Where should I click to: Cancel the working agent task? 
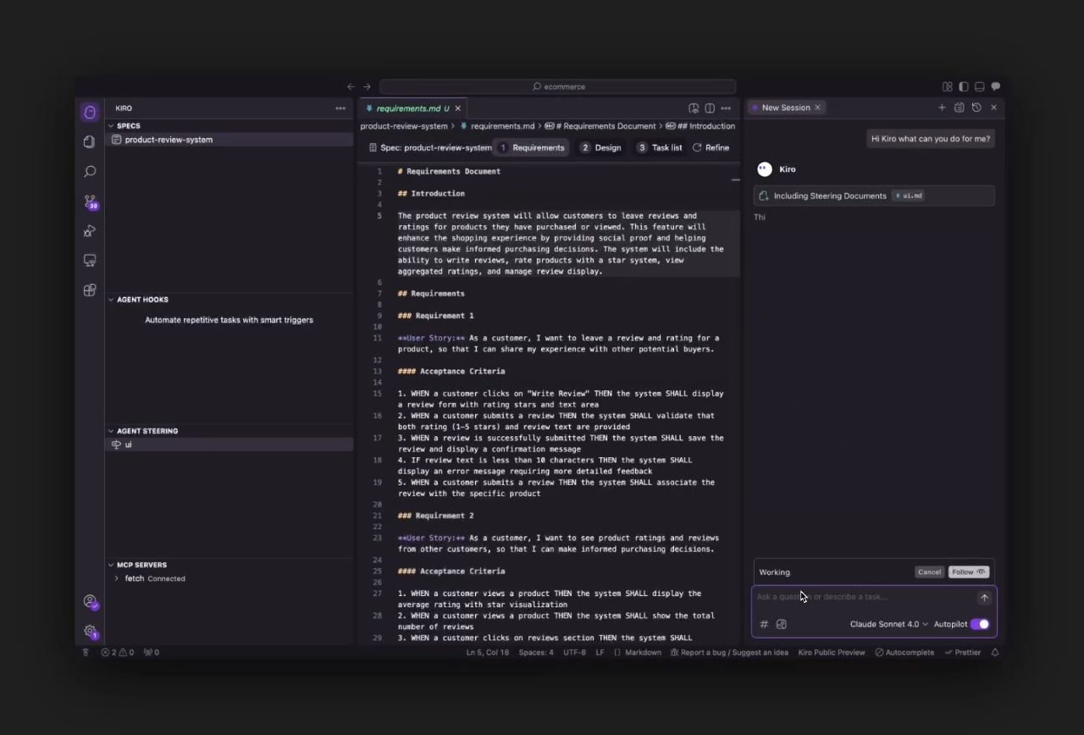(929, 572)
